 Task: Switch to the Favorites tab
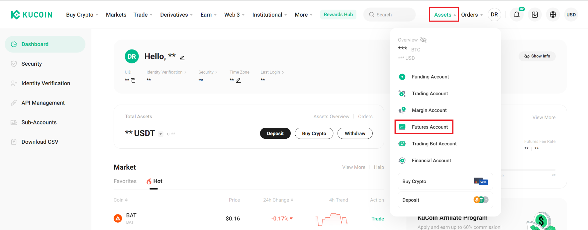tap(125, 181)
